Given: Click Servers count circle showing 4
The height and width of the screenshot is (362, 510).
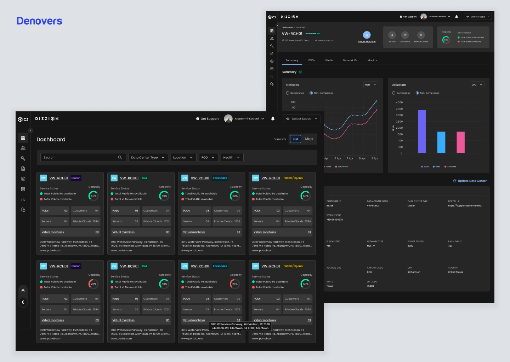Looking at the screenshot, I should coord(392,35).
